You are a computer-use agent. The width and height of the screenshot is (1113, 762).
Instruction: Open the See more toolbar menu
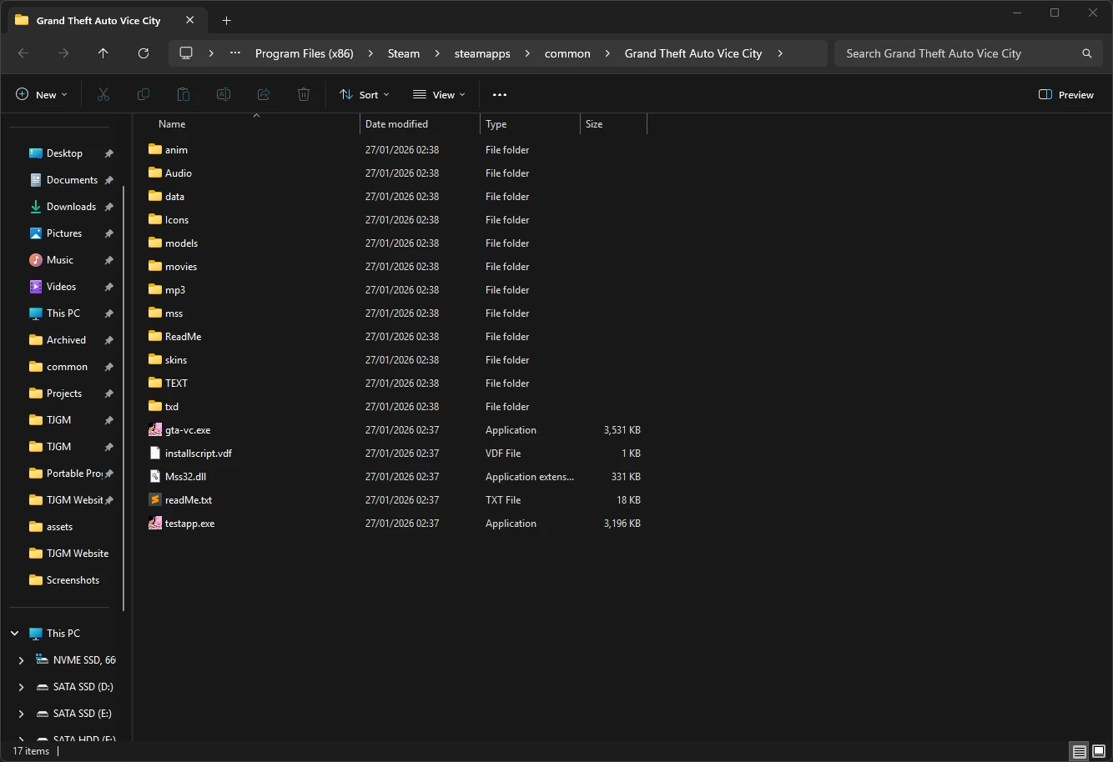click(500, 94)
